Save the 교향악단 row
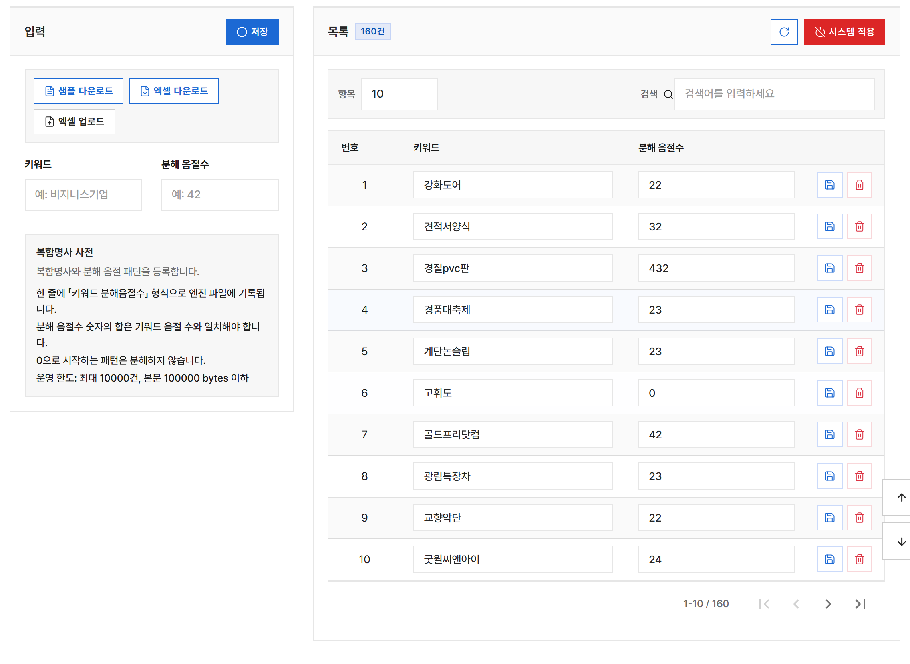This screenshot has height=664, width=910. [x=829, y=518]
